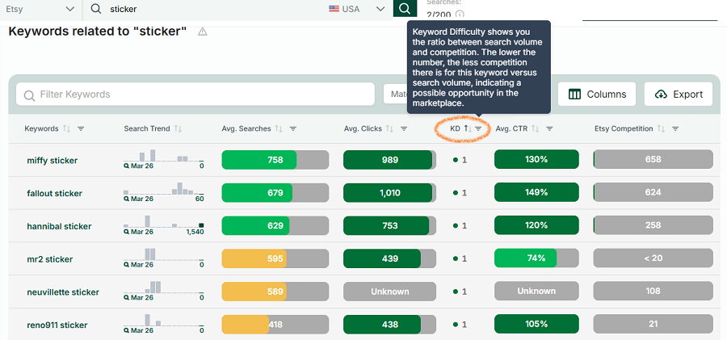Click the Unknown clicks cell for neuvillette
This screenshot has width=727, height=340.
tap(390, 292)
